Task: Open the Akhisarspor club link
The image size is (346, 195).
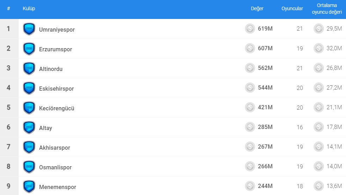Action: [55, 148]
